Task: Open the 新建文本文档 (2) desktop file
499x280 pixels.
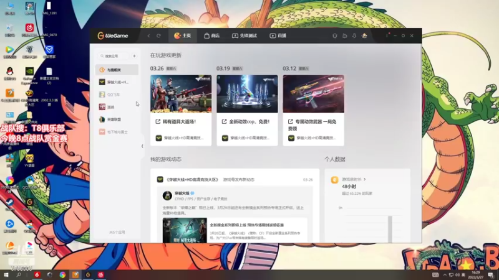Action: coord(49,75)
